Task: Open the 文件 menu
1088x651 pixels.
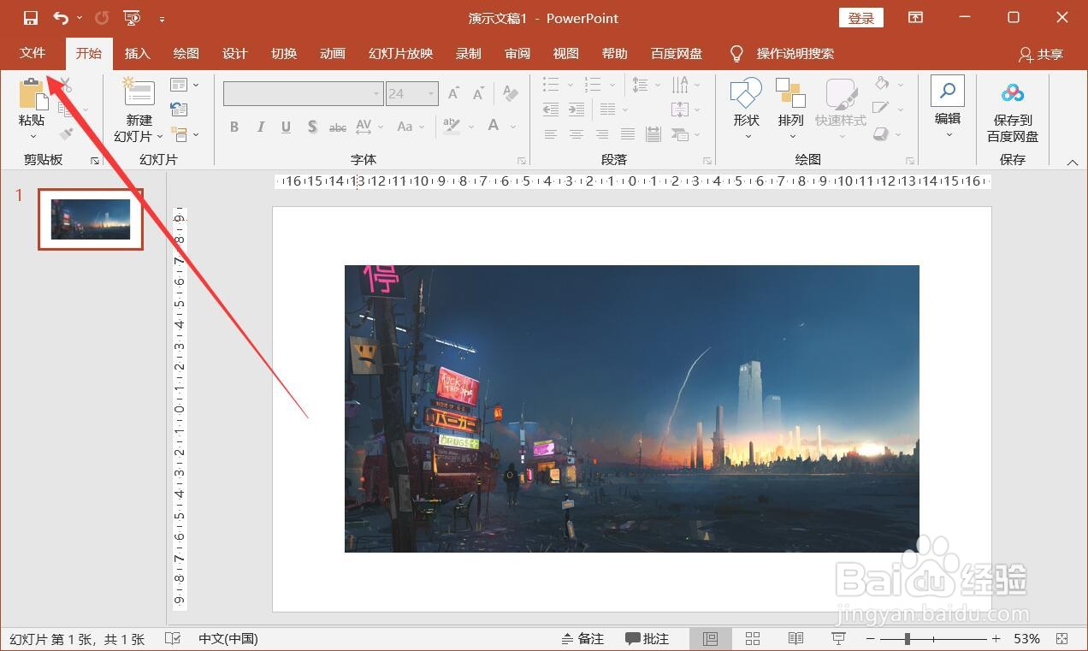Action: (x=33, y=53)
